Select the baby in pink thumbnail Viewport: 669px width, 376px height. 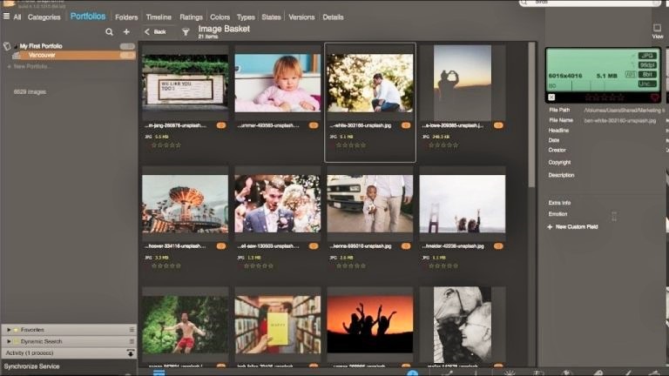coord(278,84)
